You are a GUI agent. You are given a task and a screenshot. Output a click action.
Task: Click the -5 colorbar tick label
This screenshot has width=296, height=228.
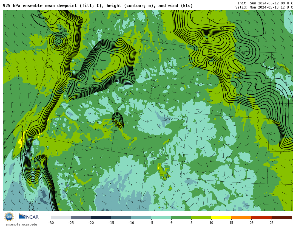(x=151, y=223)
